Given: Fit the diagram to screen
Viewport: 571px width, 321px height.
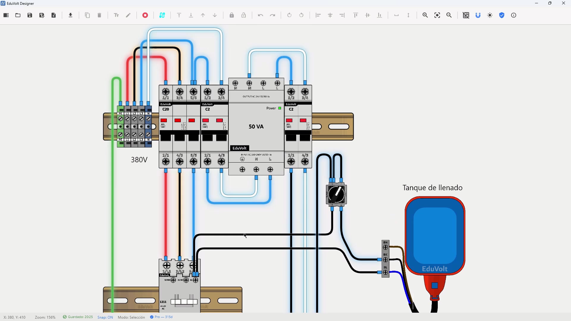Looking at the screenshot, I should (437, 15).
